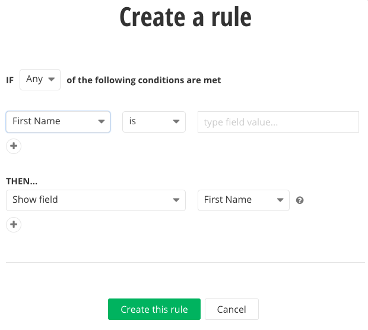Image resolution: width=368 pixels, height=330 pixels.
Task: Add another action under THEN with plus icon
Action: tap(14, 225)
